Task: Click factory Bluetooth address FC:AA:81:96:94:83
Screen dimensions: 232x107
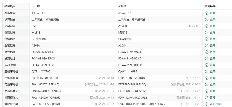Action: coord(43,52)
